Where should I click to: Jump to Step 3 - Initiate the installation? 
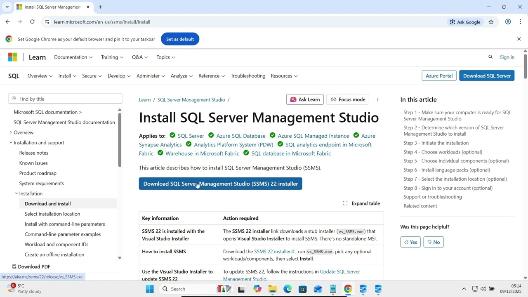(x=436, y=143)
